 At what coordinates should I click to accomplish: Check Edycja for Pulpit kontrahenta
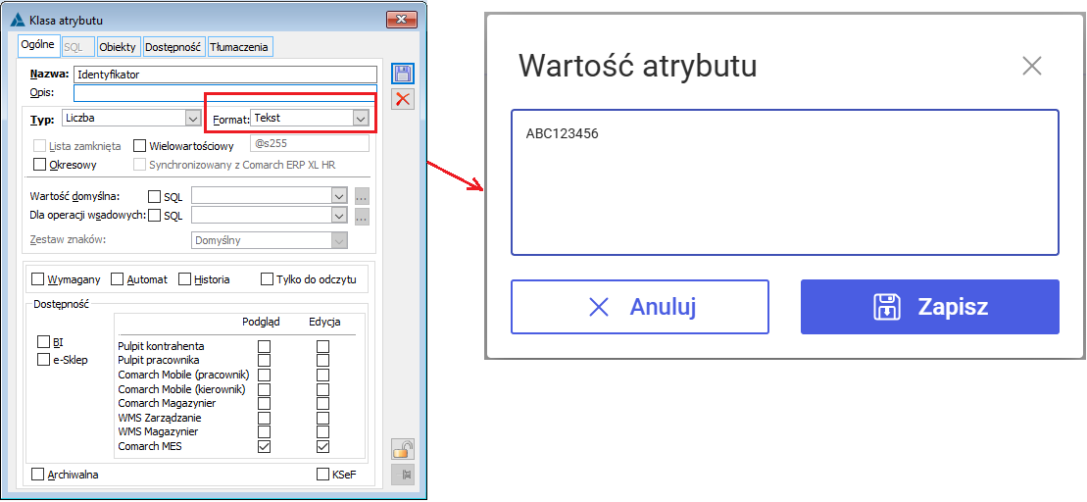coord(323,346)
